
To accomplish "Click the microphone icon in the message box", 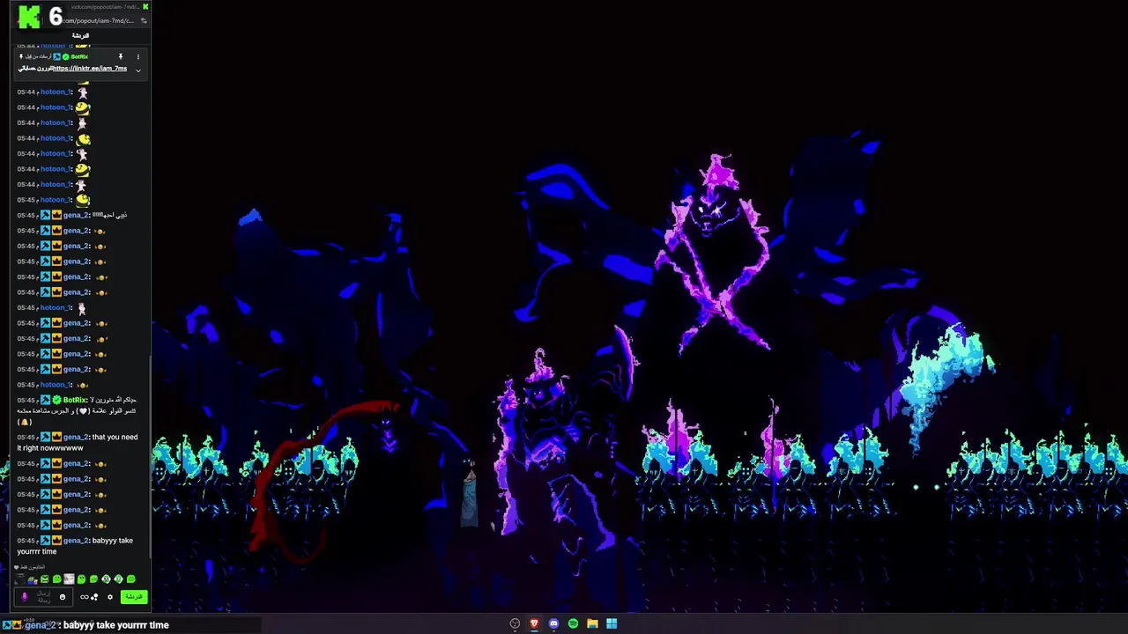I will (25, 596).
